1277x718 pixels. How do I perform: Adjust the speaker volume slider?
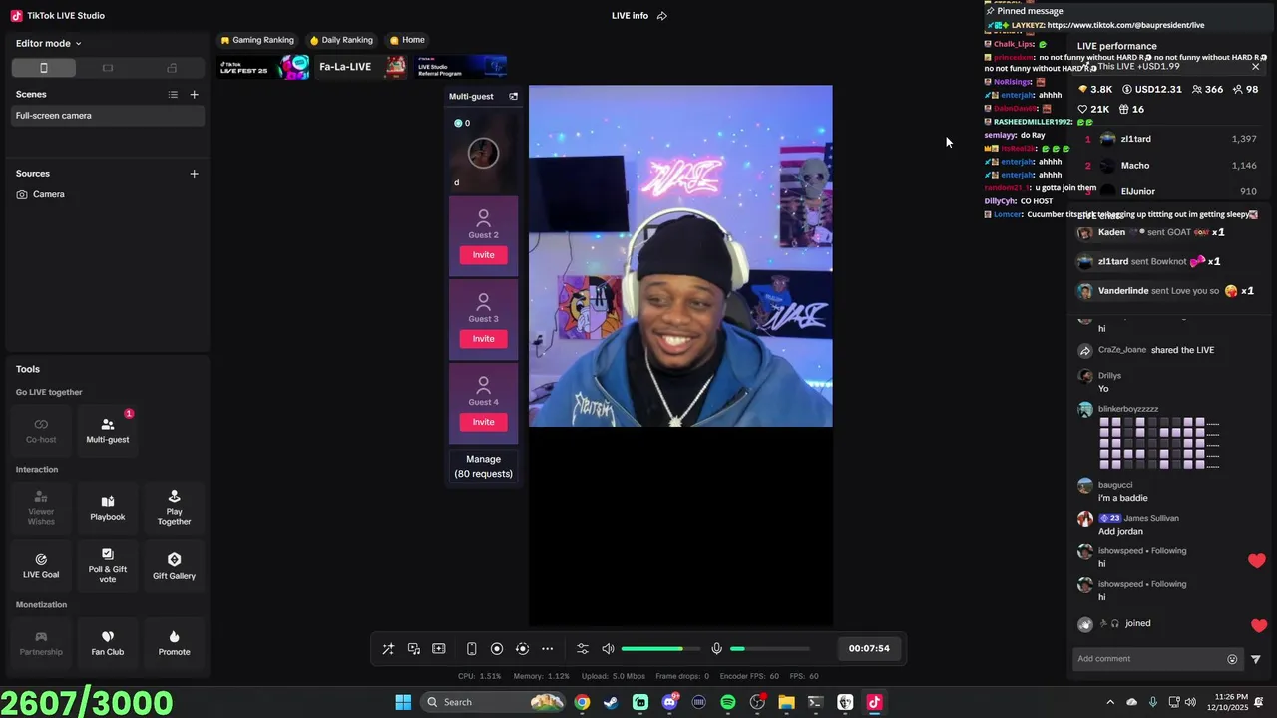pyautogui.click(x=659, y=648)
